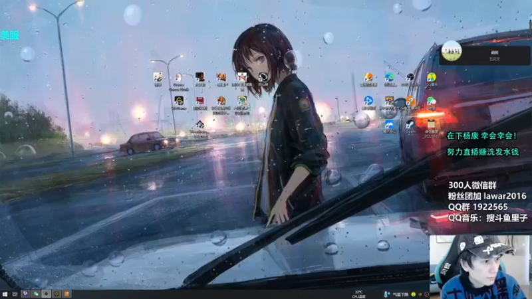Open the taskbar icon with yellow ring

pos(57,294)
